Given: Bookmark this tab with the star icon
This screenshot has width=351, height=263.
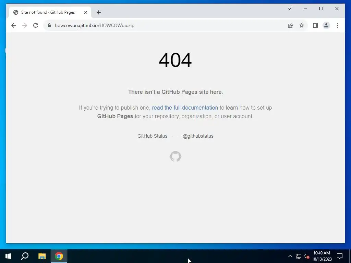Looking at the screenshot, I should tap(302, 25).
